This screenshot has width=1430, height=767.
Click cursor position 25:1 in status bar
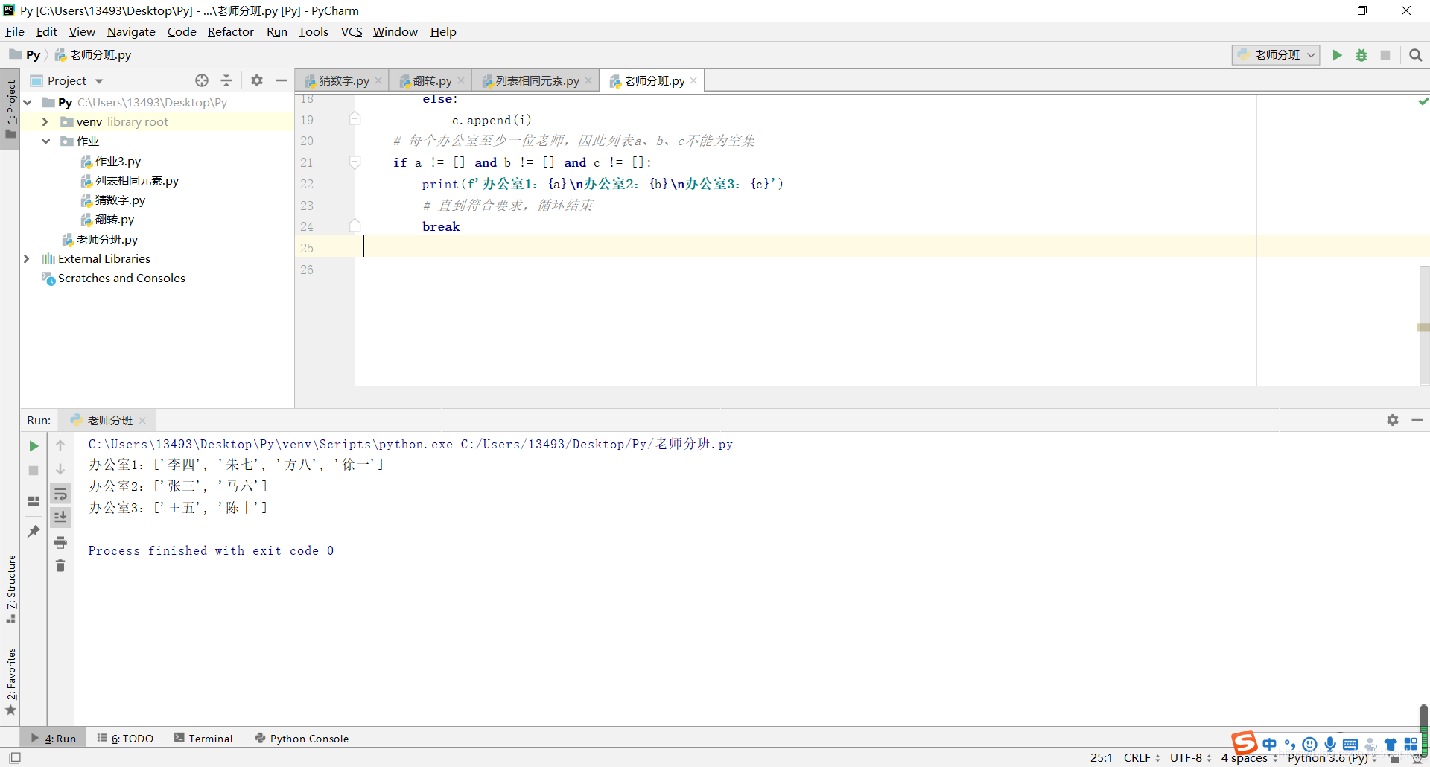click(x=1101, y=757)
